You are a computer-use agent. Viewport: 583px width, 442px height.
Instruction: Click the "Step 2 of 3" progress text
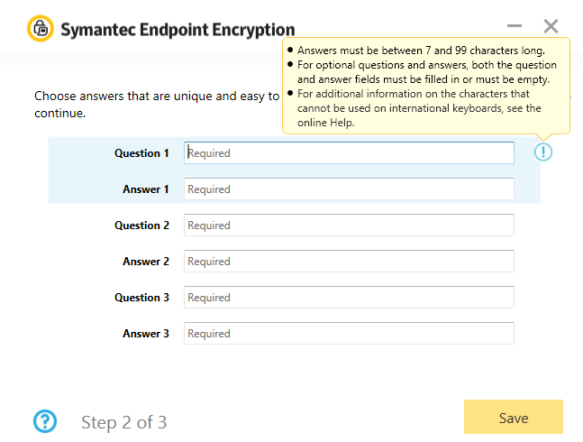(x=123, y=422)
